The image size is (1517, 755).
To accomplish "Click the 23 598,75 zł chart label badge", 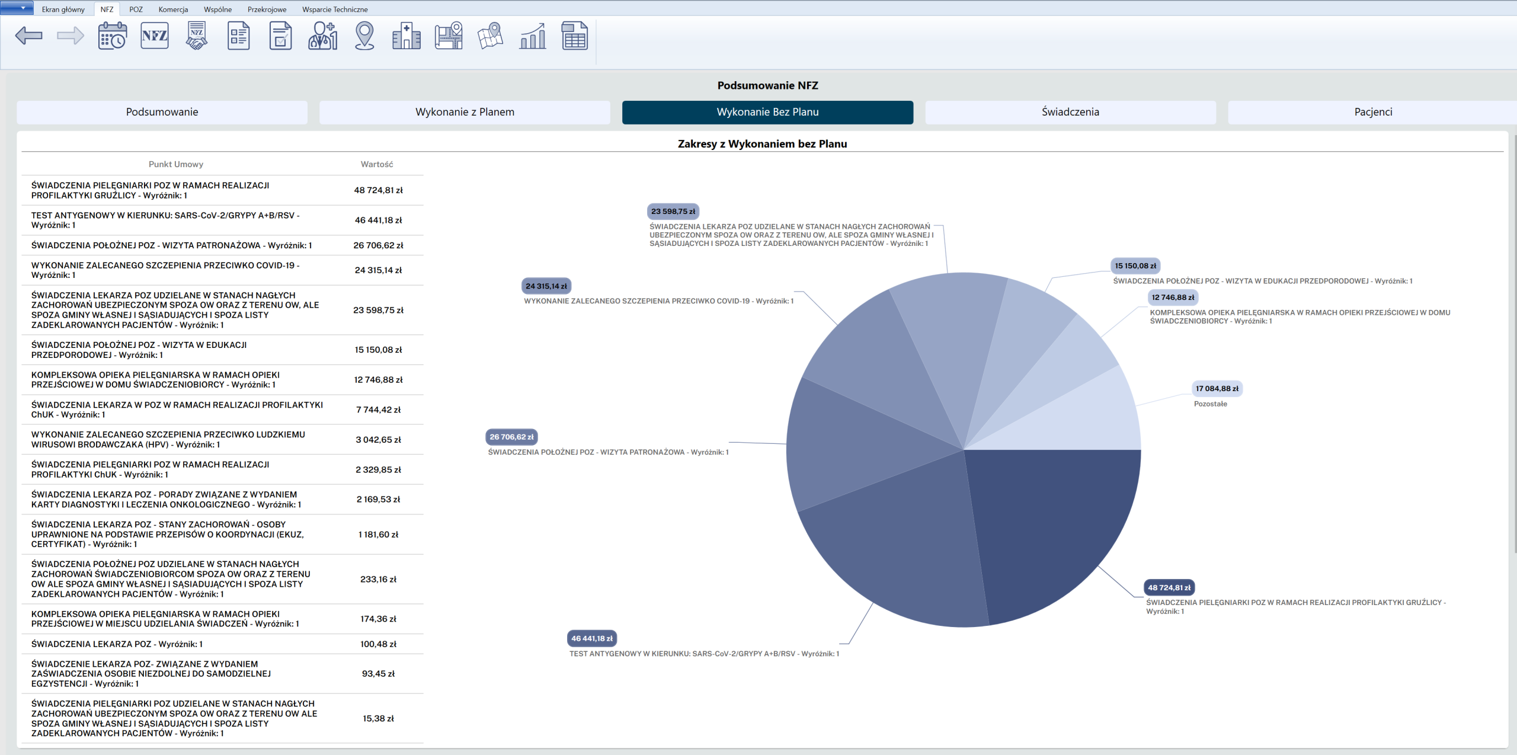I will (673, 211).
